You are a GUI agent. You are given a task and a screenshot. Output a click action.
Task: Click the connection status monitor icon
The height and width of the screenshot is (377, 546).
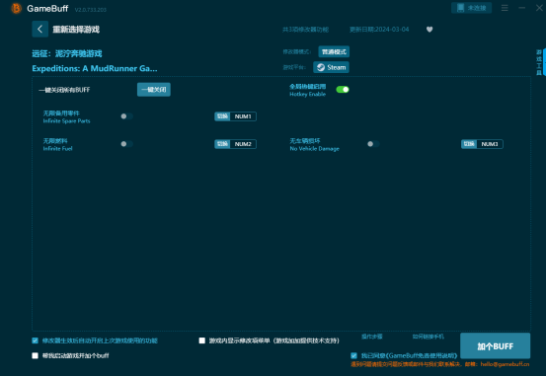[x=460, y=8]
